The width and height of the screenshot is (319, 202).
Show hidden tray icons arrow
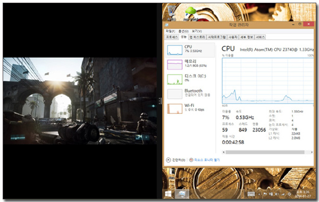(259, 194)
